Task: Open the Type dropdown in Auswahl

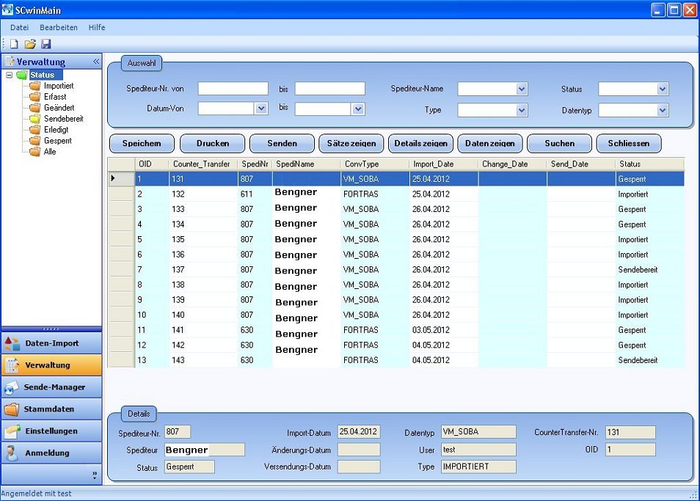Action: (522, 110)
